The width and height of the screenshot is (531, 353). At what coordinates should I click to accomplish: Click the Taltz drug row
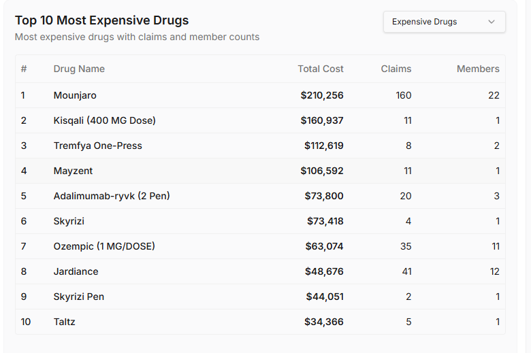tap(65, 322)
